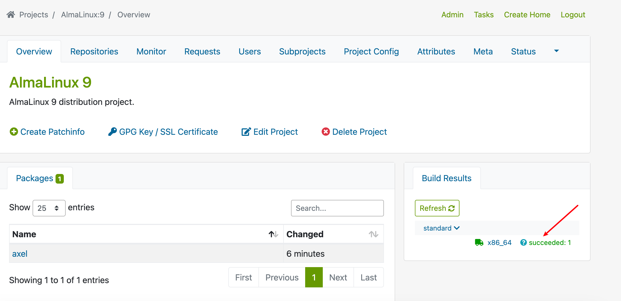The width and height of the screenshot is (621, 301).
Task: Click the Edit Project pencil icon
Action: (x=246, y=132)
